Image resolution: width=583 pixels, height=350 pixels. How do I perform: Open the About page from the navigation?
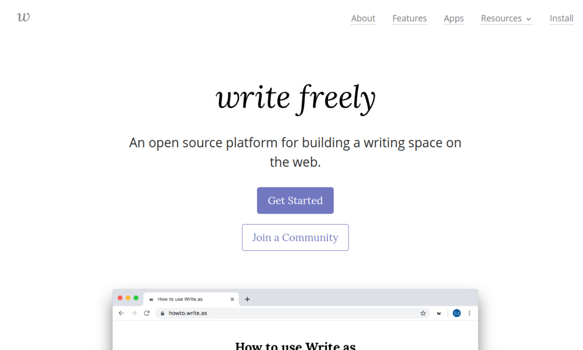click(x=363, y=19)
